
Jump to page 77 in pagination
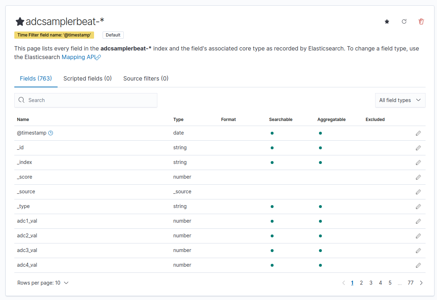click(411, 283)
